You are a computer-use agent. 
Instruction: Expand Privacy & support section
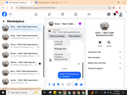pos(104,68)
